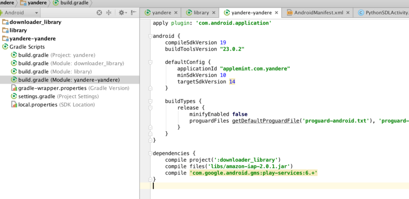The width and height of the screenshot is (409, 199).
Task: Open gradle-wrapper.properties file
Action: click(x=70, y=88)
